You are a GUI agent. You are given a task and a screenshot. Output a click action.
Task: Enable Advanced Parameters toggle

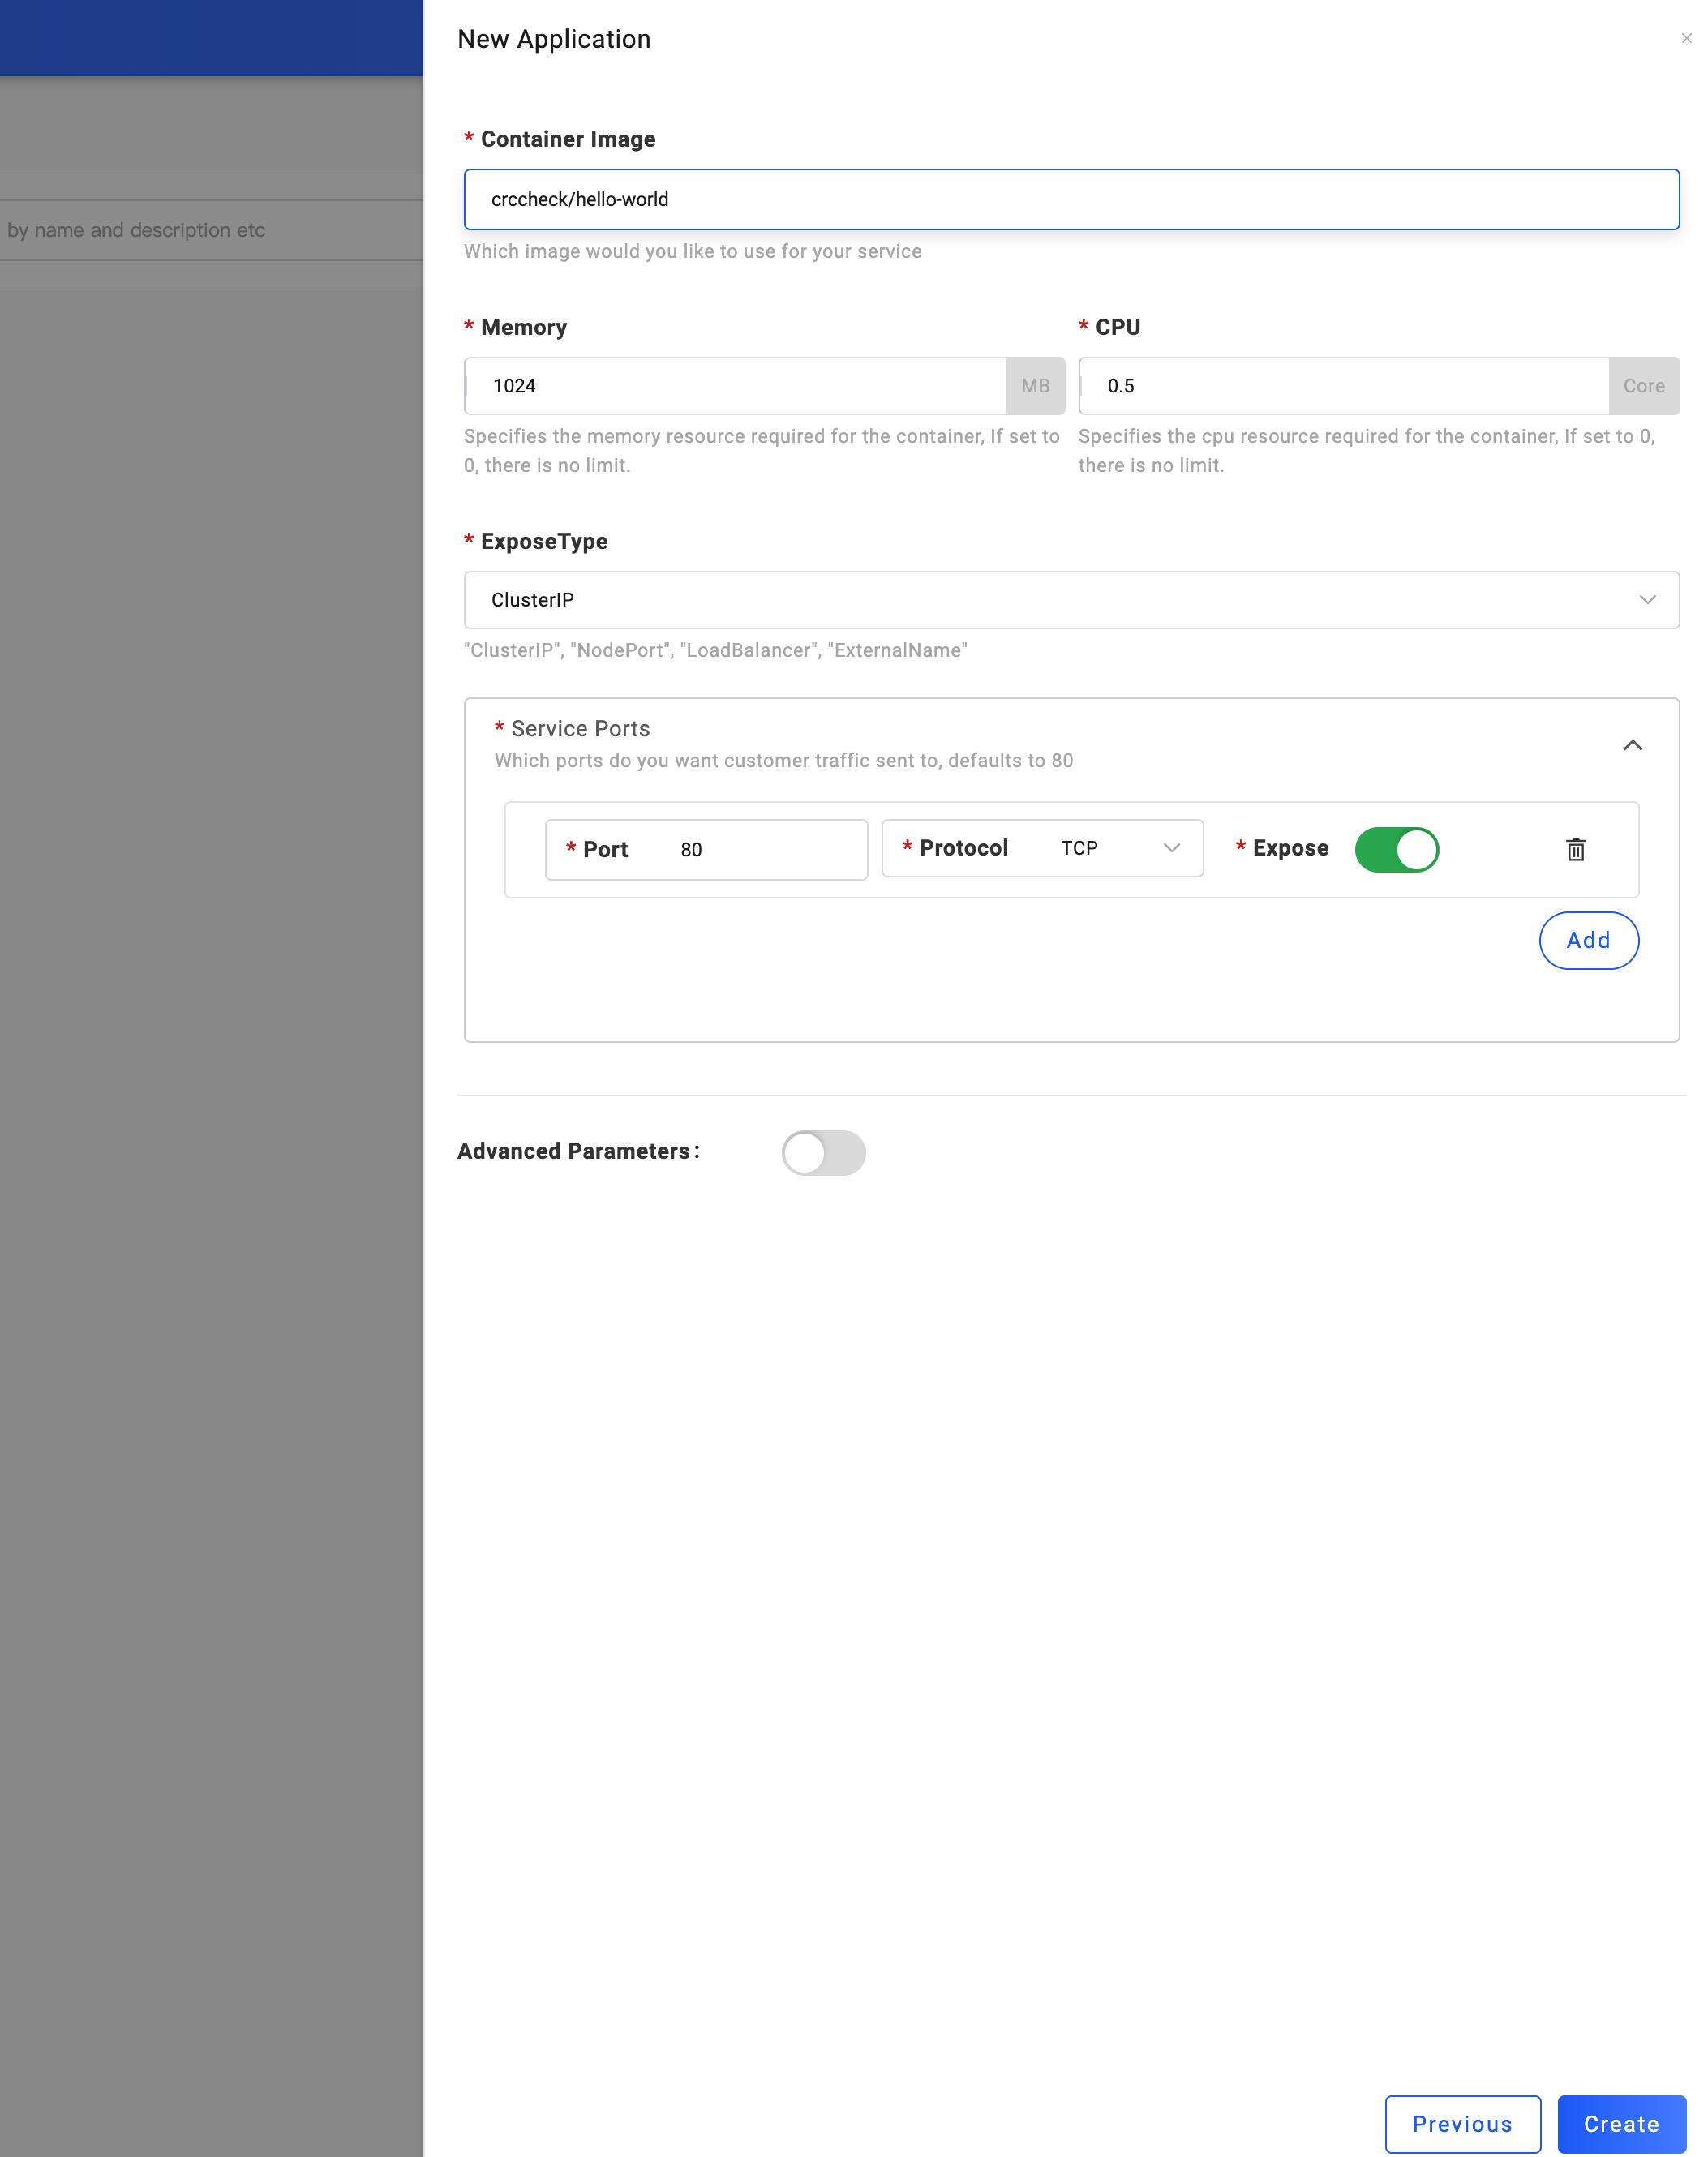823,1152
